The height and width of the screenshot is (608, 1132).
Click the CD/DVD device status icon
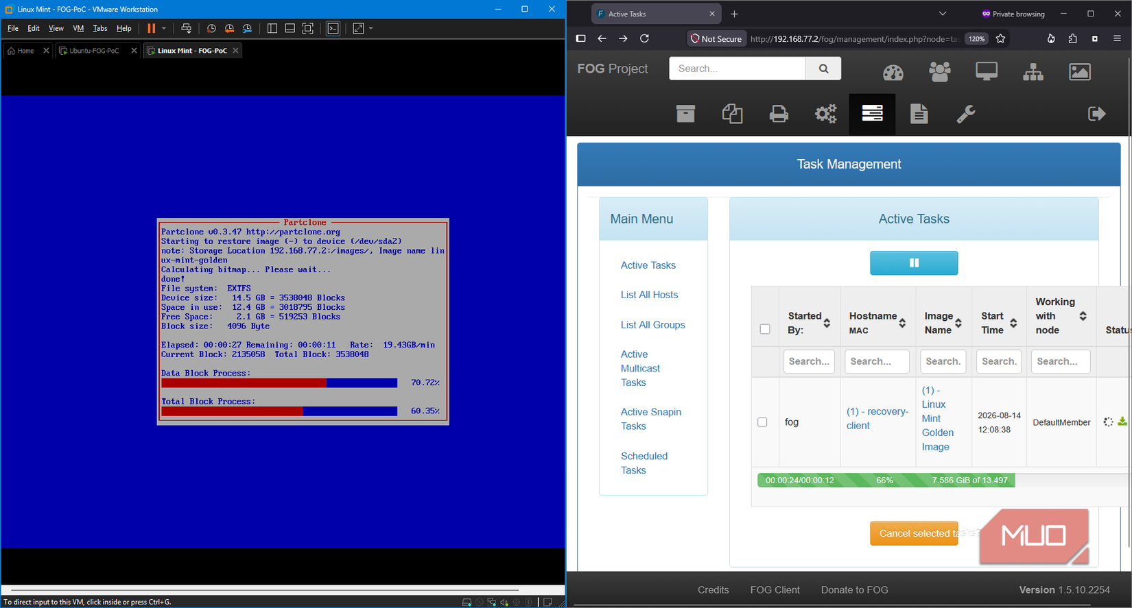[x=479, y=602]
